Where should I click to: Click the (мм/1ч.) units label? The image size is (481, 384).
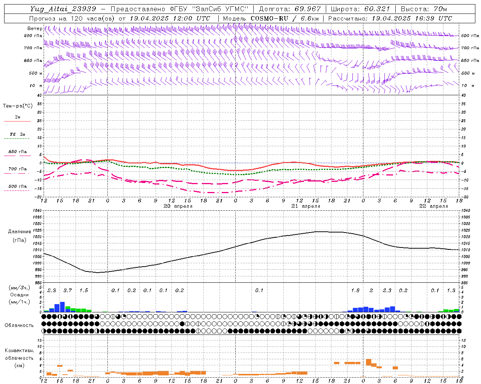click(19, 302)
